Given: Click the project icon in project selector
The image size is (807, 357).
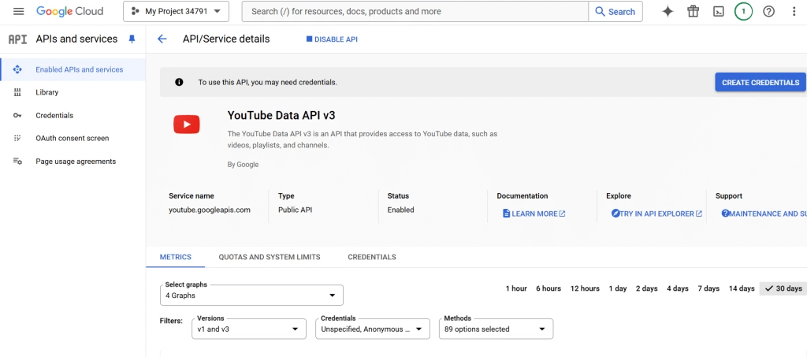Looking at the screenshot, I should (x=136, y=11).
